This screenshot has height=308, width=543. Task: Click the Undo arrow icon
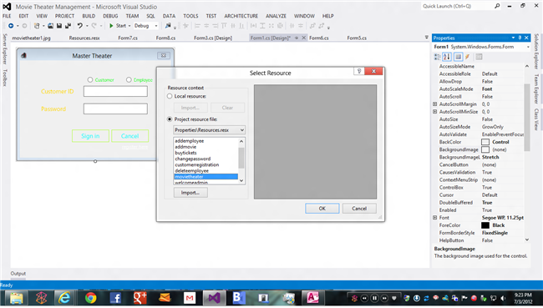80,26
